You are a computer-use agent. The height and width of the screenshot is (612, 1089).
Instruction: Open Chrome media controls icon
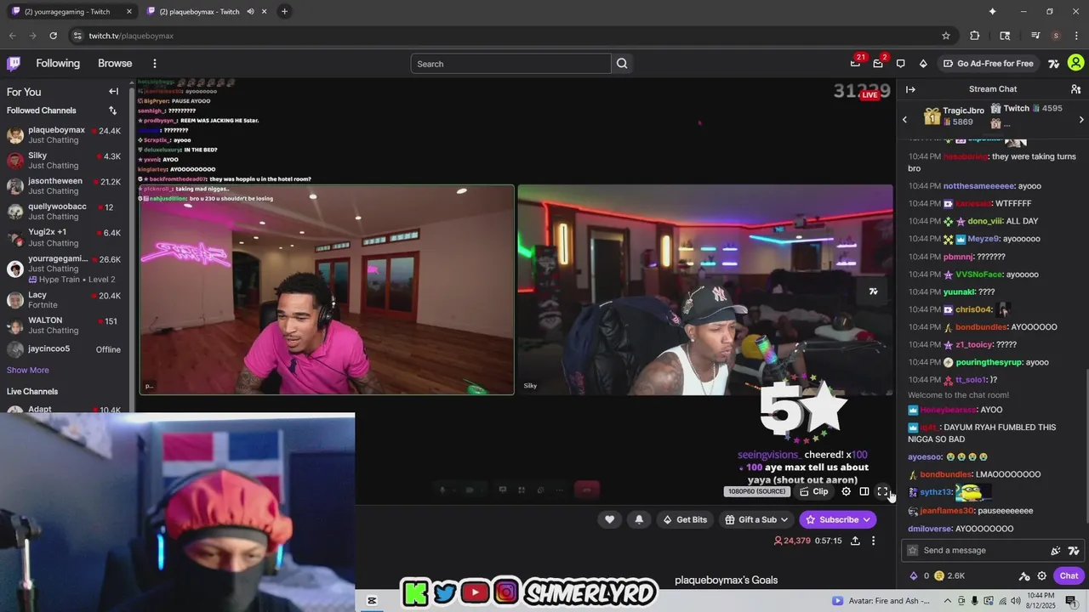[1035, 36]
